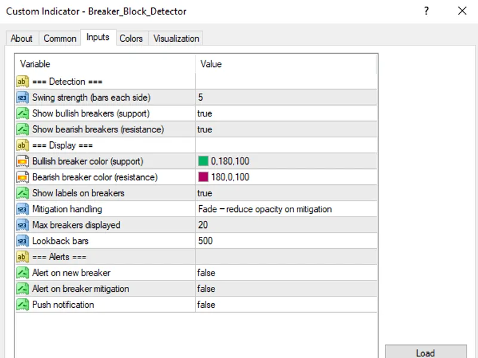This screenshot has width=478, height=358.
Task: Switch to the Colors tab
Action: tap(131, 38)
